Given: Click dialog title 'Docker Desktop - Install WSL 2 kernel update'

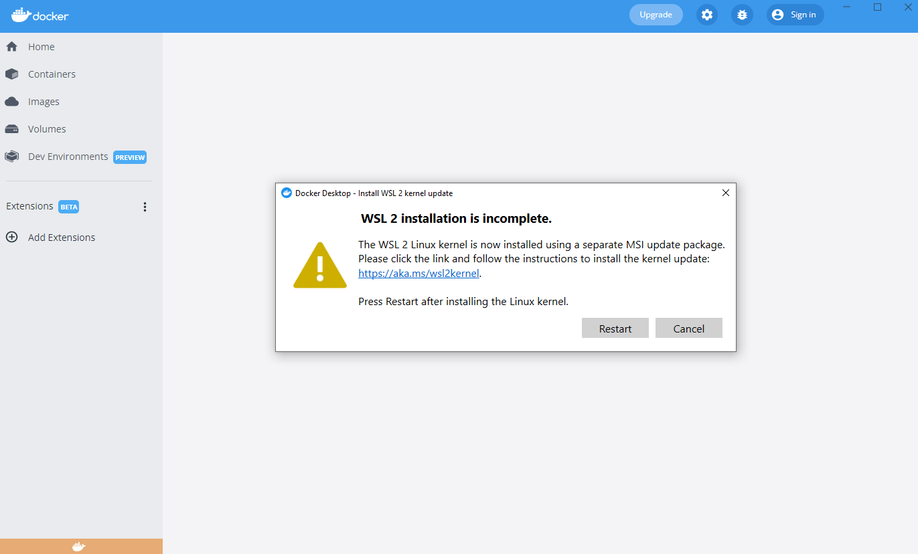Looking at the screenshot, I should (374, 193).
